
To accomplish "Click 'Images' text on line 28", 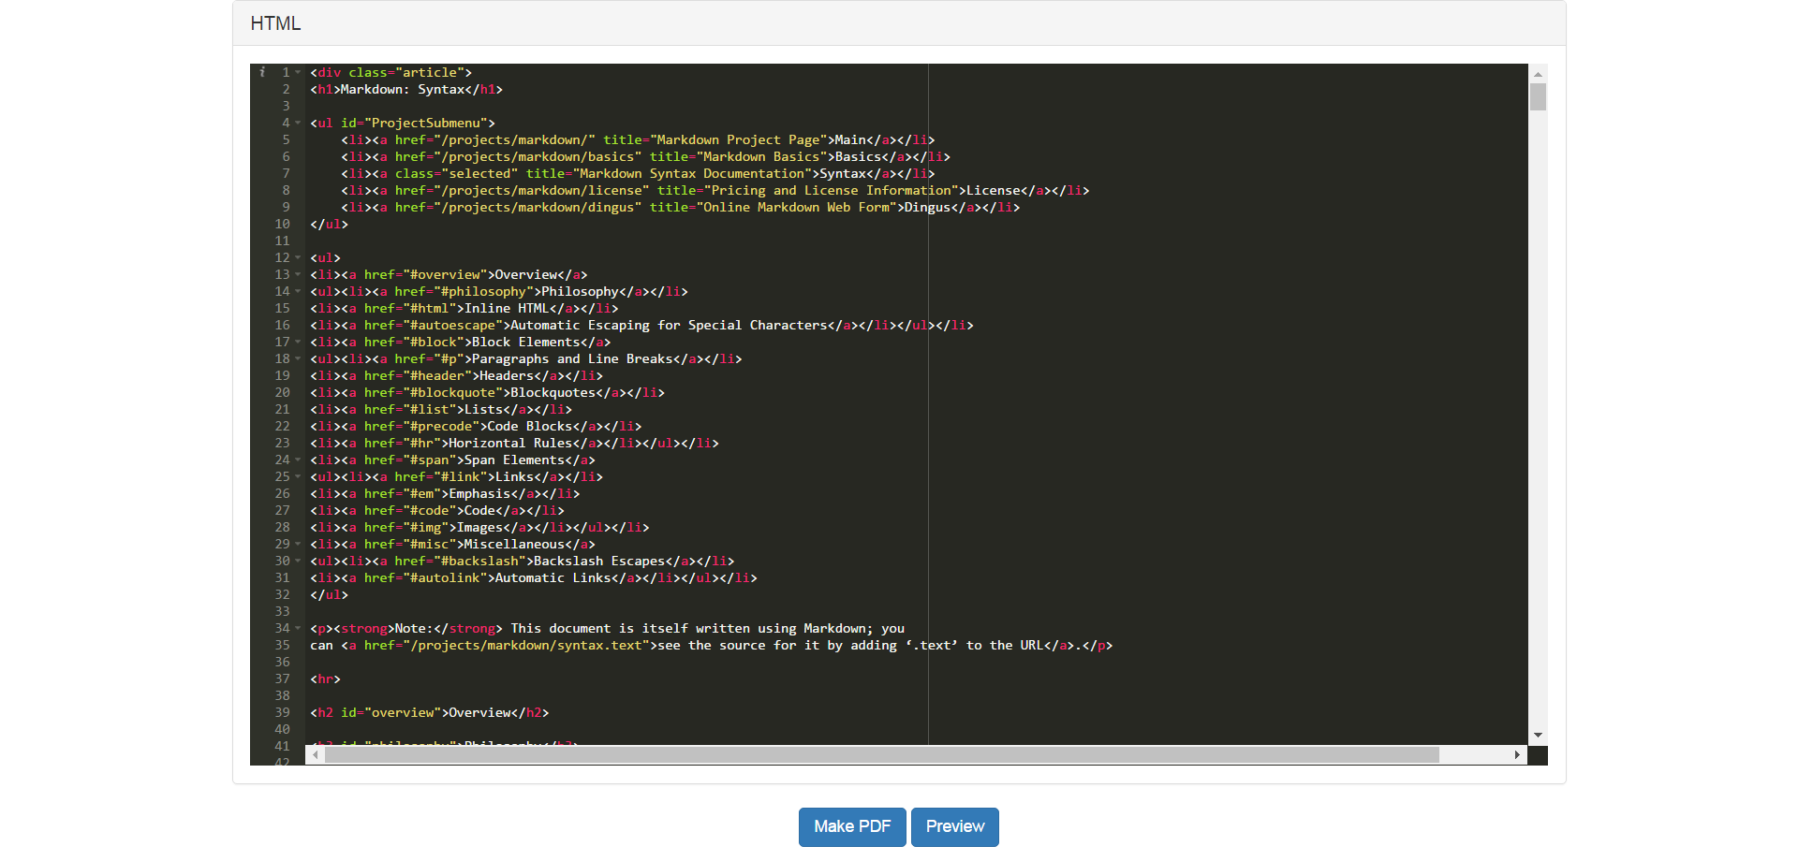I will [479, 527].
